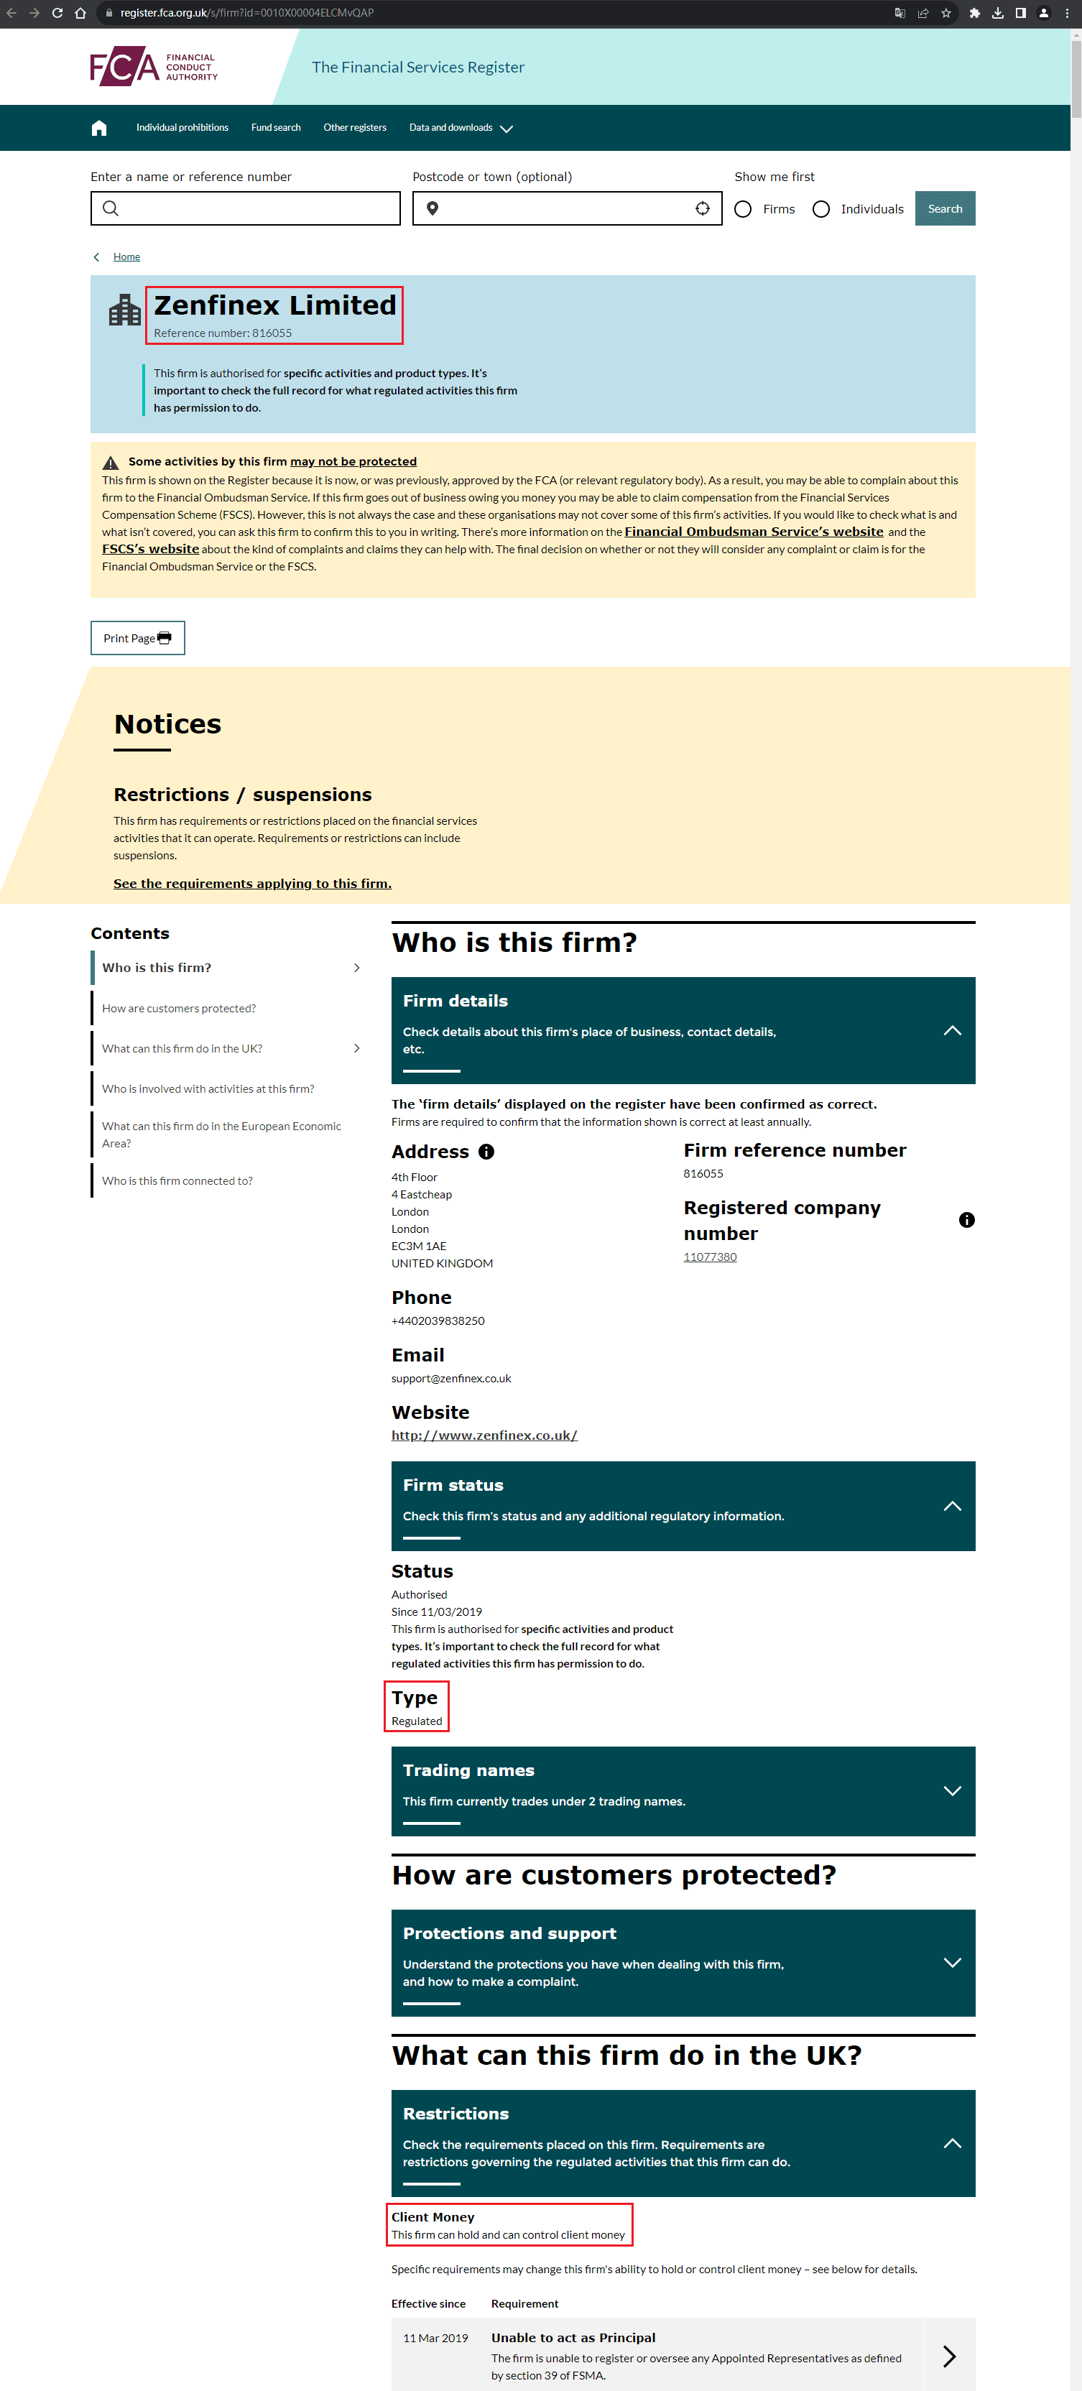Open the browser three-dot menu
1082x2391 pixels.
click(x=1067, y=13)
